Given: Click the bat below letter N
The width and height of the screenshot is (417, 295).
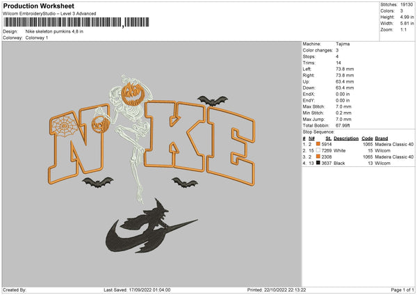Looking at the screenshot, I should click(x=98, y=182).
